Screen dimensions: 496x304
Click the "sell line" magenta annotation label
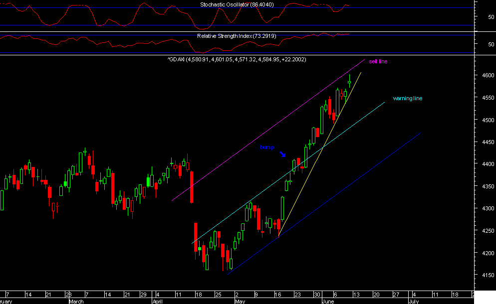pyautogui.click(x=378, y=62)
